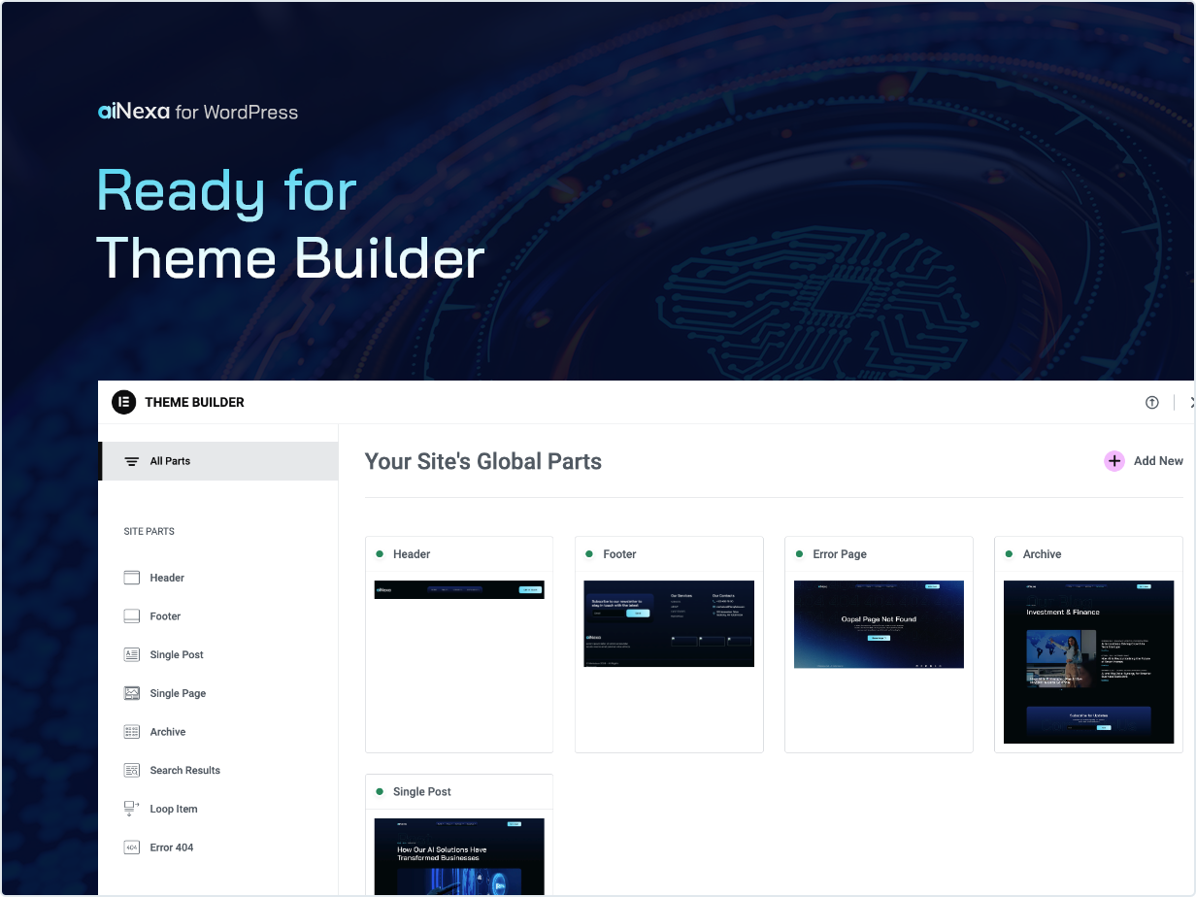Screen dimensions: 1196x897
Task: Click the Your Site's Global Parts heading
Action: point(483,461)
